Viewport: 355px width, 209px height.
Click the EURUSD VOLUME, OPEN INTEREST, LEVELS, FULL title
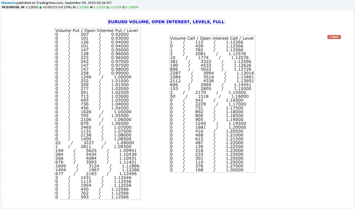tap(166, 22)
